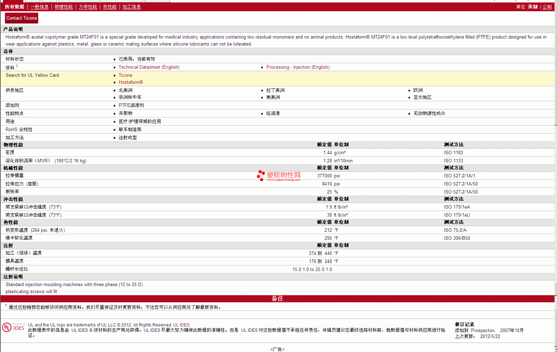Viewport: 557px width, 352px height.
Task: Click the ISO 1183 test method
Action: (x=453, y=153)
